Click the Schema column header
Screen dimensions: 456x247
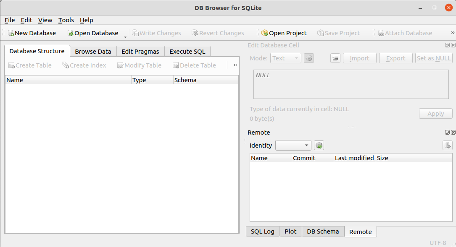(206, 80)
